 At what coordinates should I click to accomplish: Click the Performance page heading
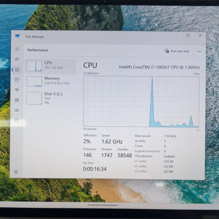click(38, 50)
